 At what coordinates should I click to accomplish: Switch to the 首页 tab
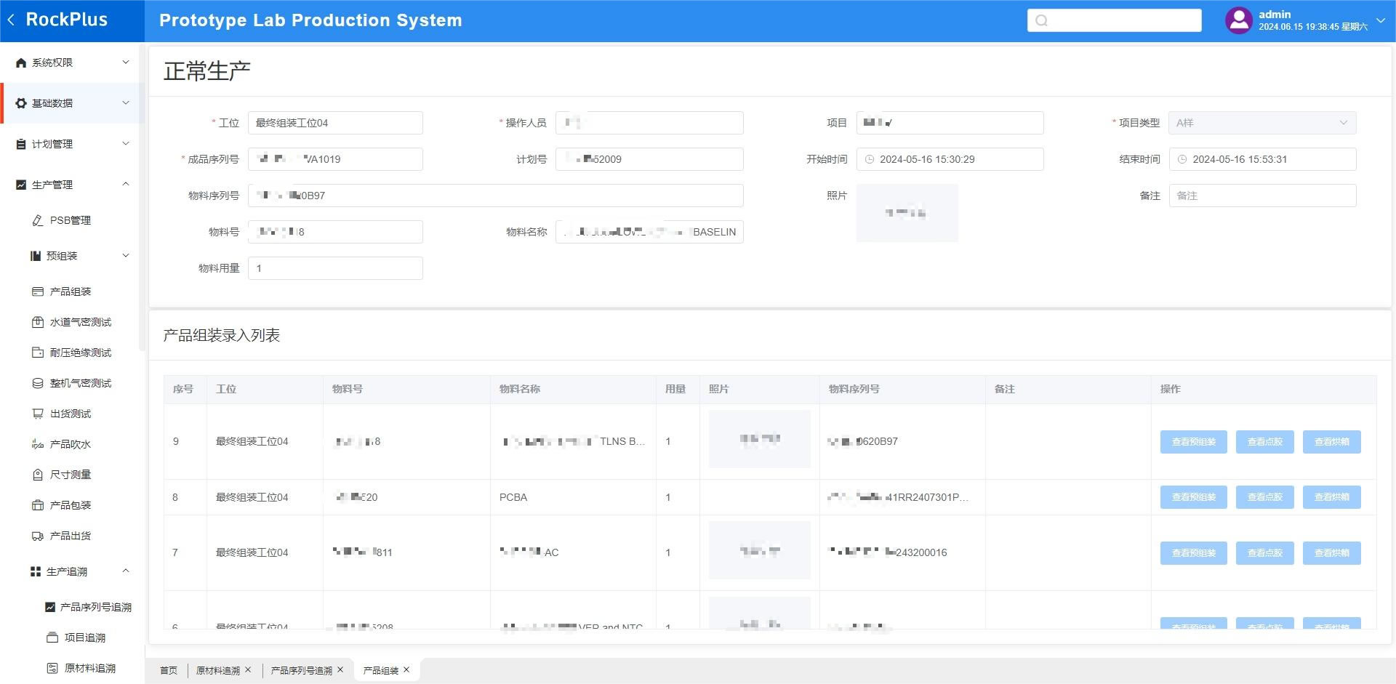pos(169,670)
